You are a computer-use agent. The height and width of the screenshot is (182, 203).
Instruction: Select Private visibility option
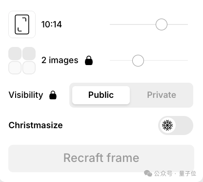click(162, 95)
